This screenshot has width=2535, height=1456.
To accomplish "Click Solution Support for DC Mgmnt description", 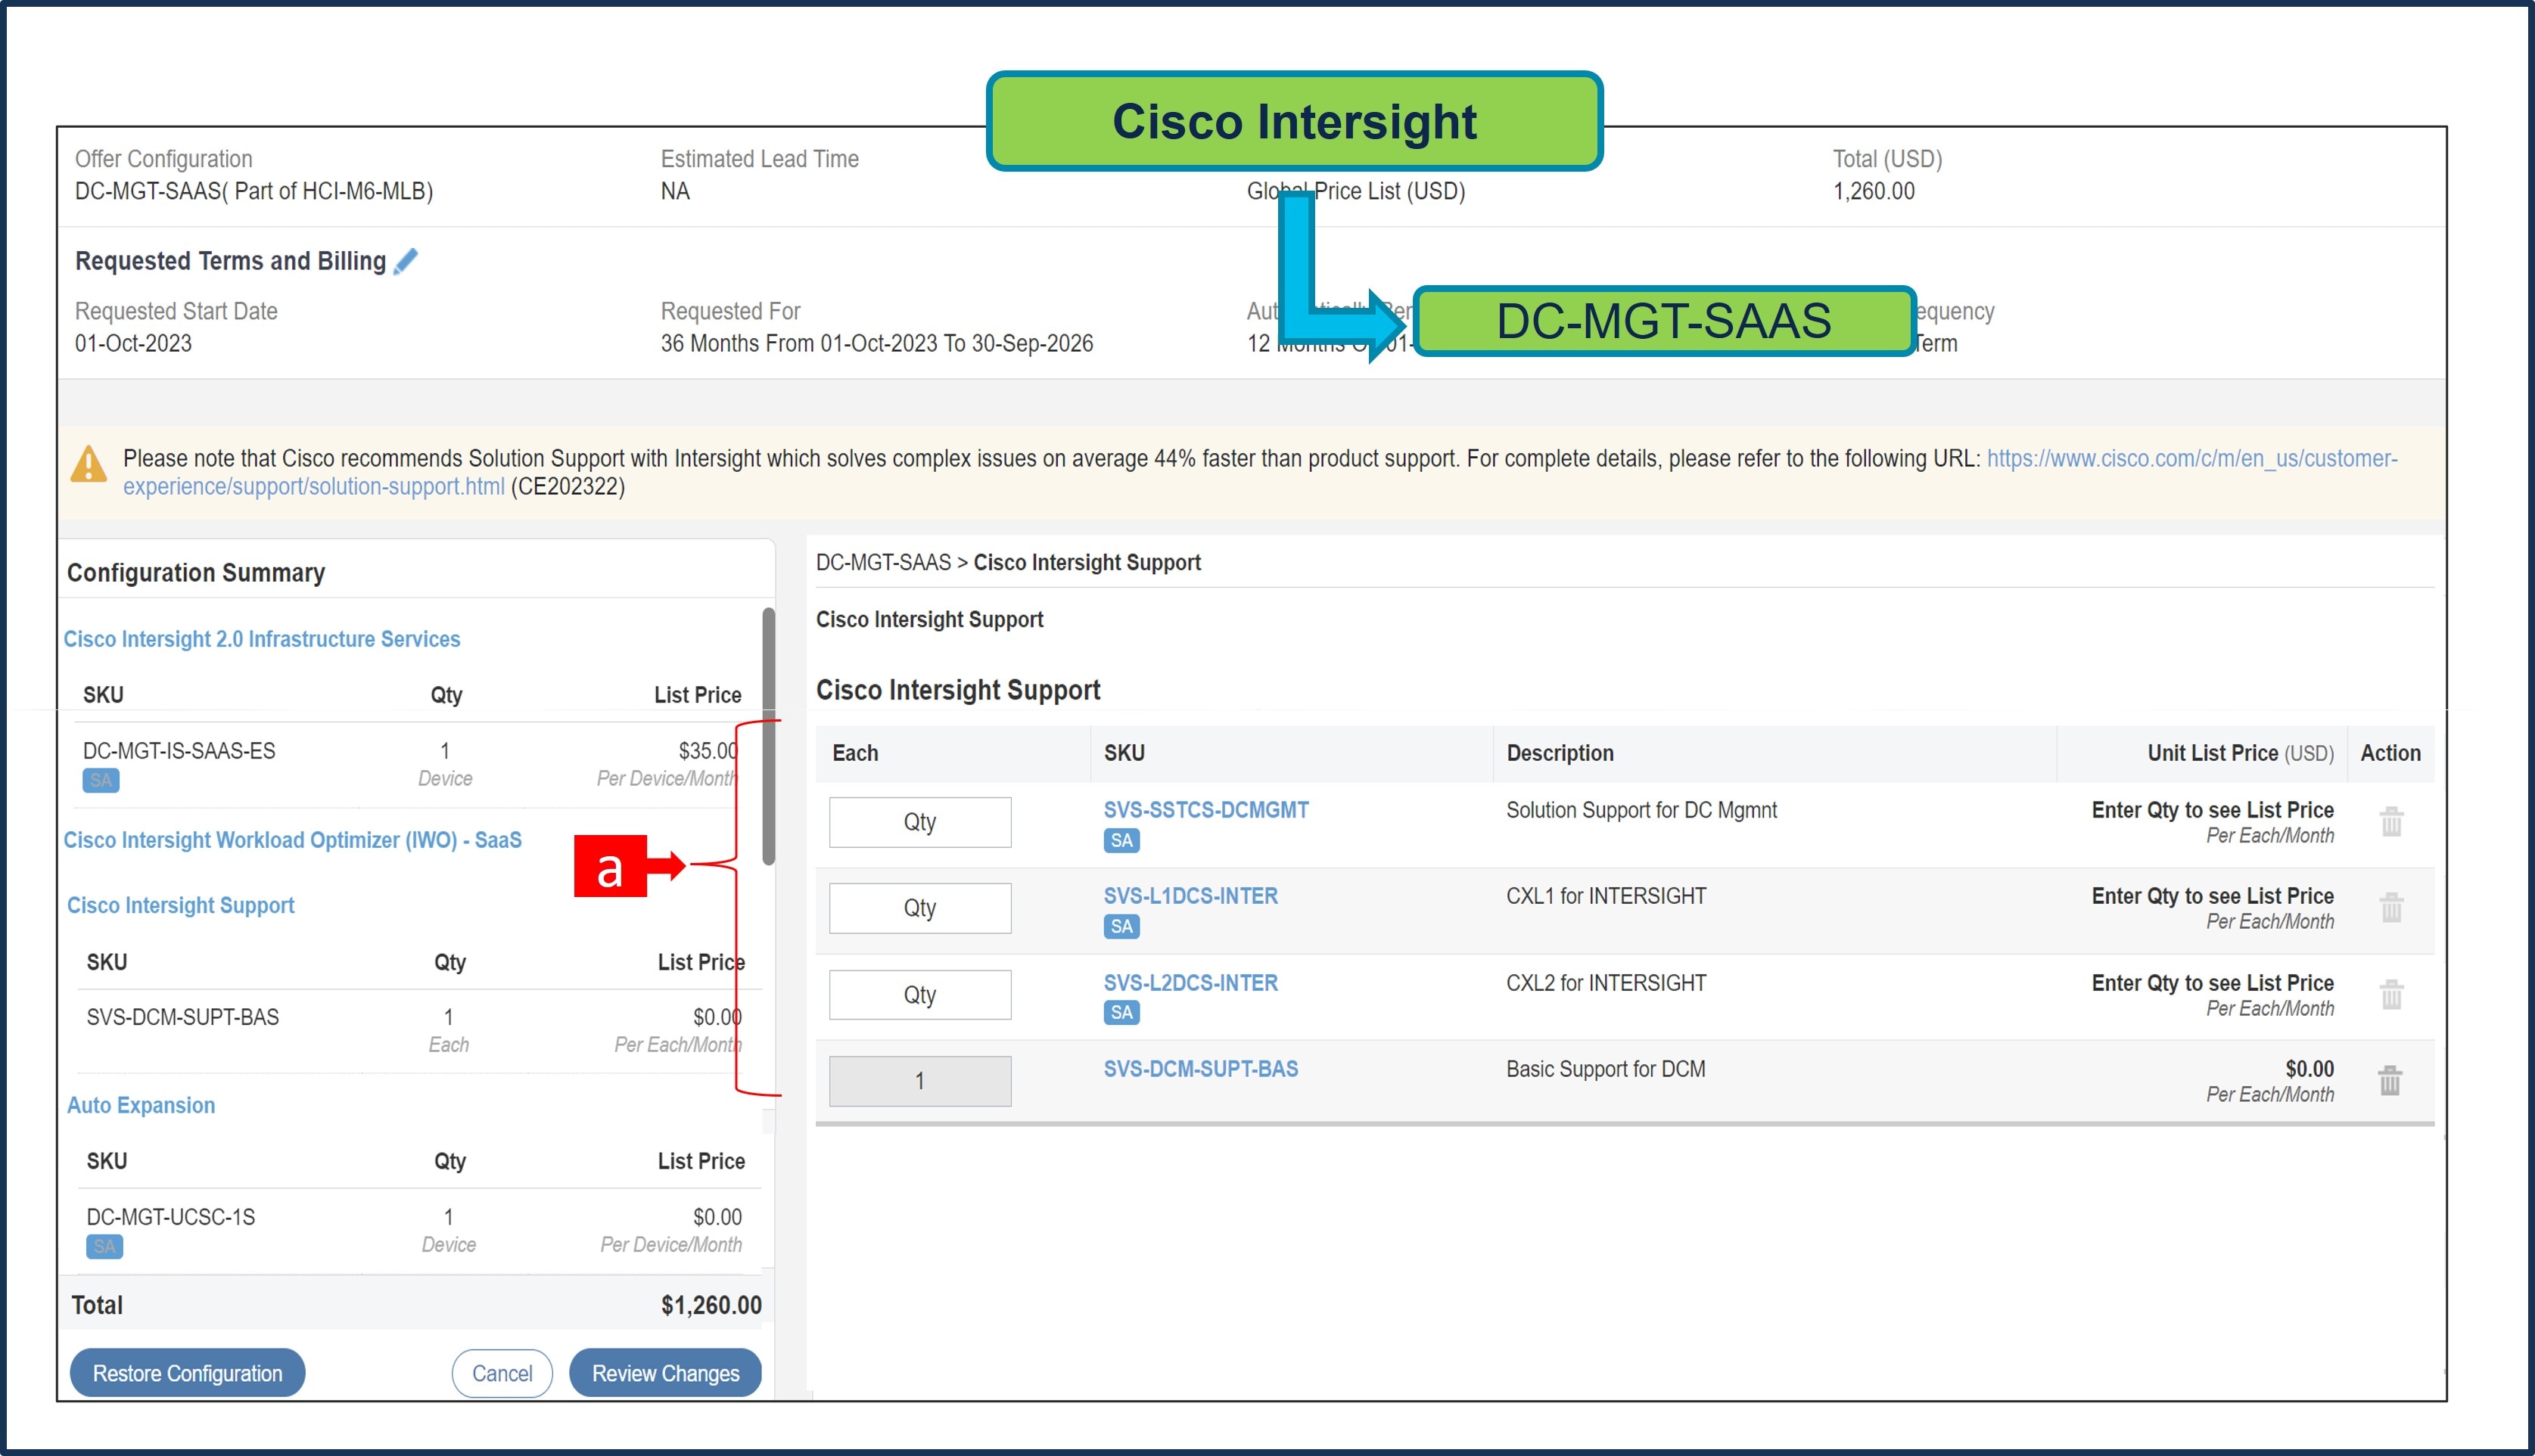I will pyautogui.click(x=1641, y=810).
